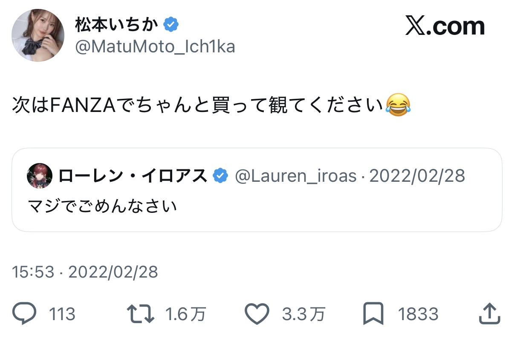Open the quoted tweet text マジでごめんなさい
This screenshot has width=514, height=341.
[x=102, y=207]
